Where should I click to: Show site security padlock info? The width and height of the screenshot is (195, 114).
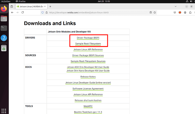point(47,12)
